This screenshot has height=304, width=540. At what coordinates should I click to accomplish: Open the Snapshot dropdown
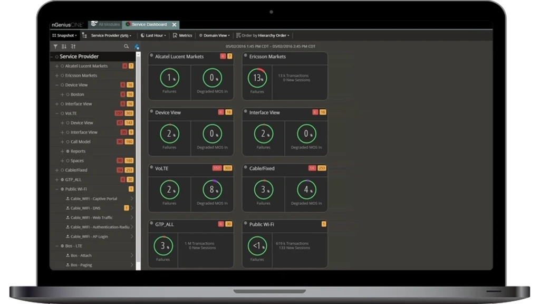pyautogui.click(x=64, y=35)
